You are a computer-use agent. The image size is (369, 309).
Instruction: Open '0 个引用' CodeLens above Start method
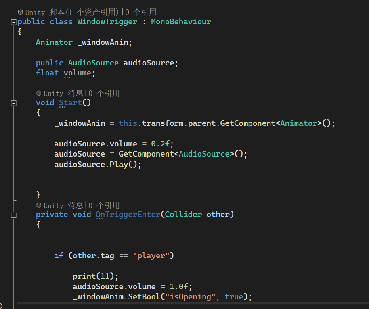104,93
